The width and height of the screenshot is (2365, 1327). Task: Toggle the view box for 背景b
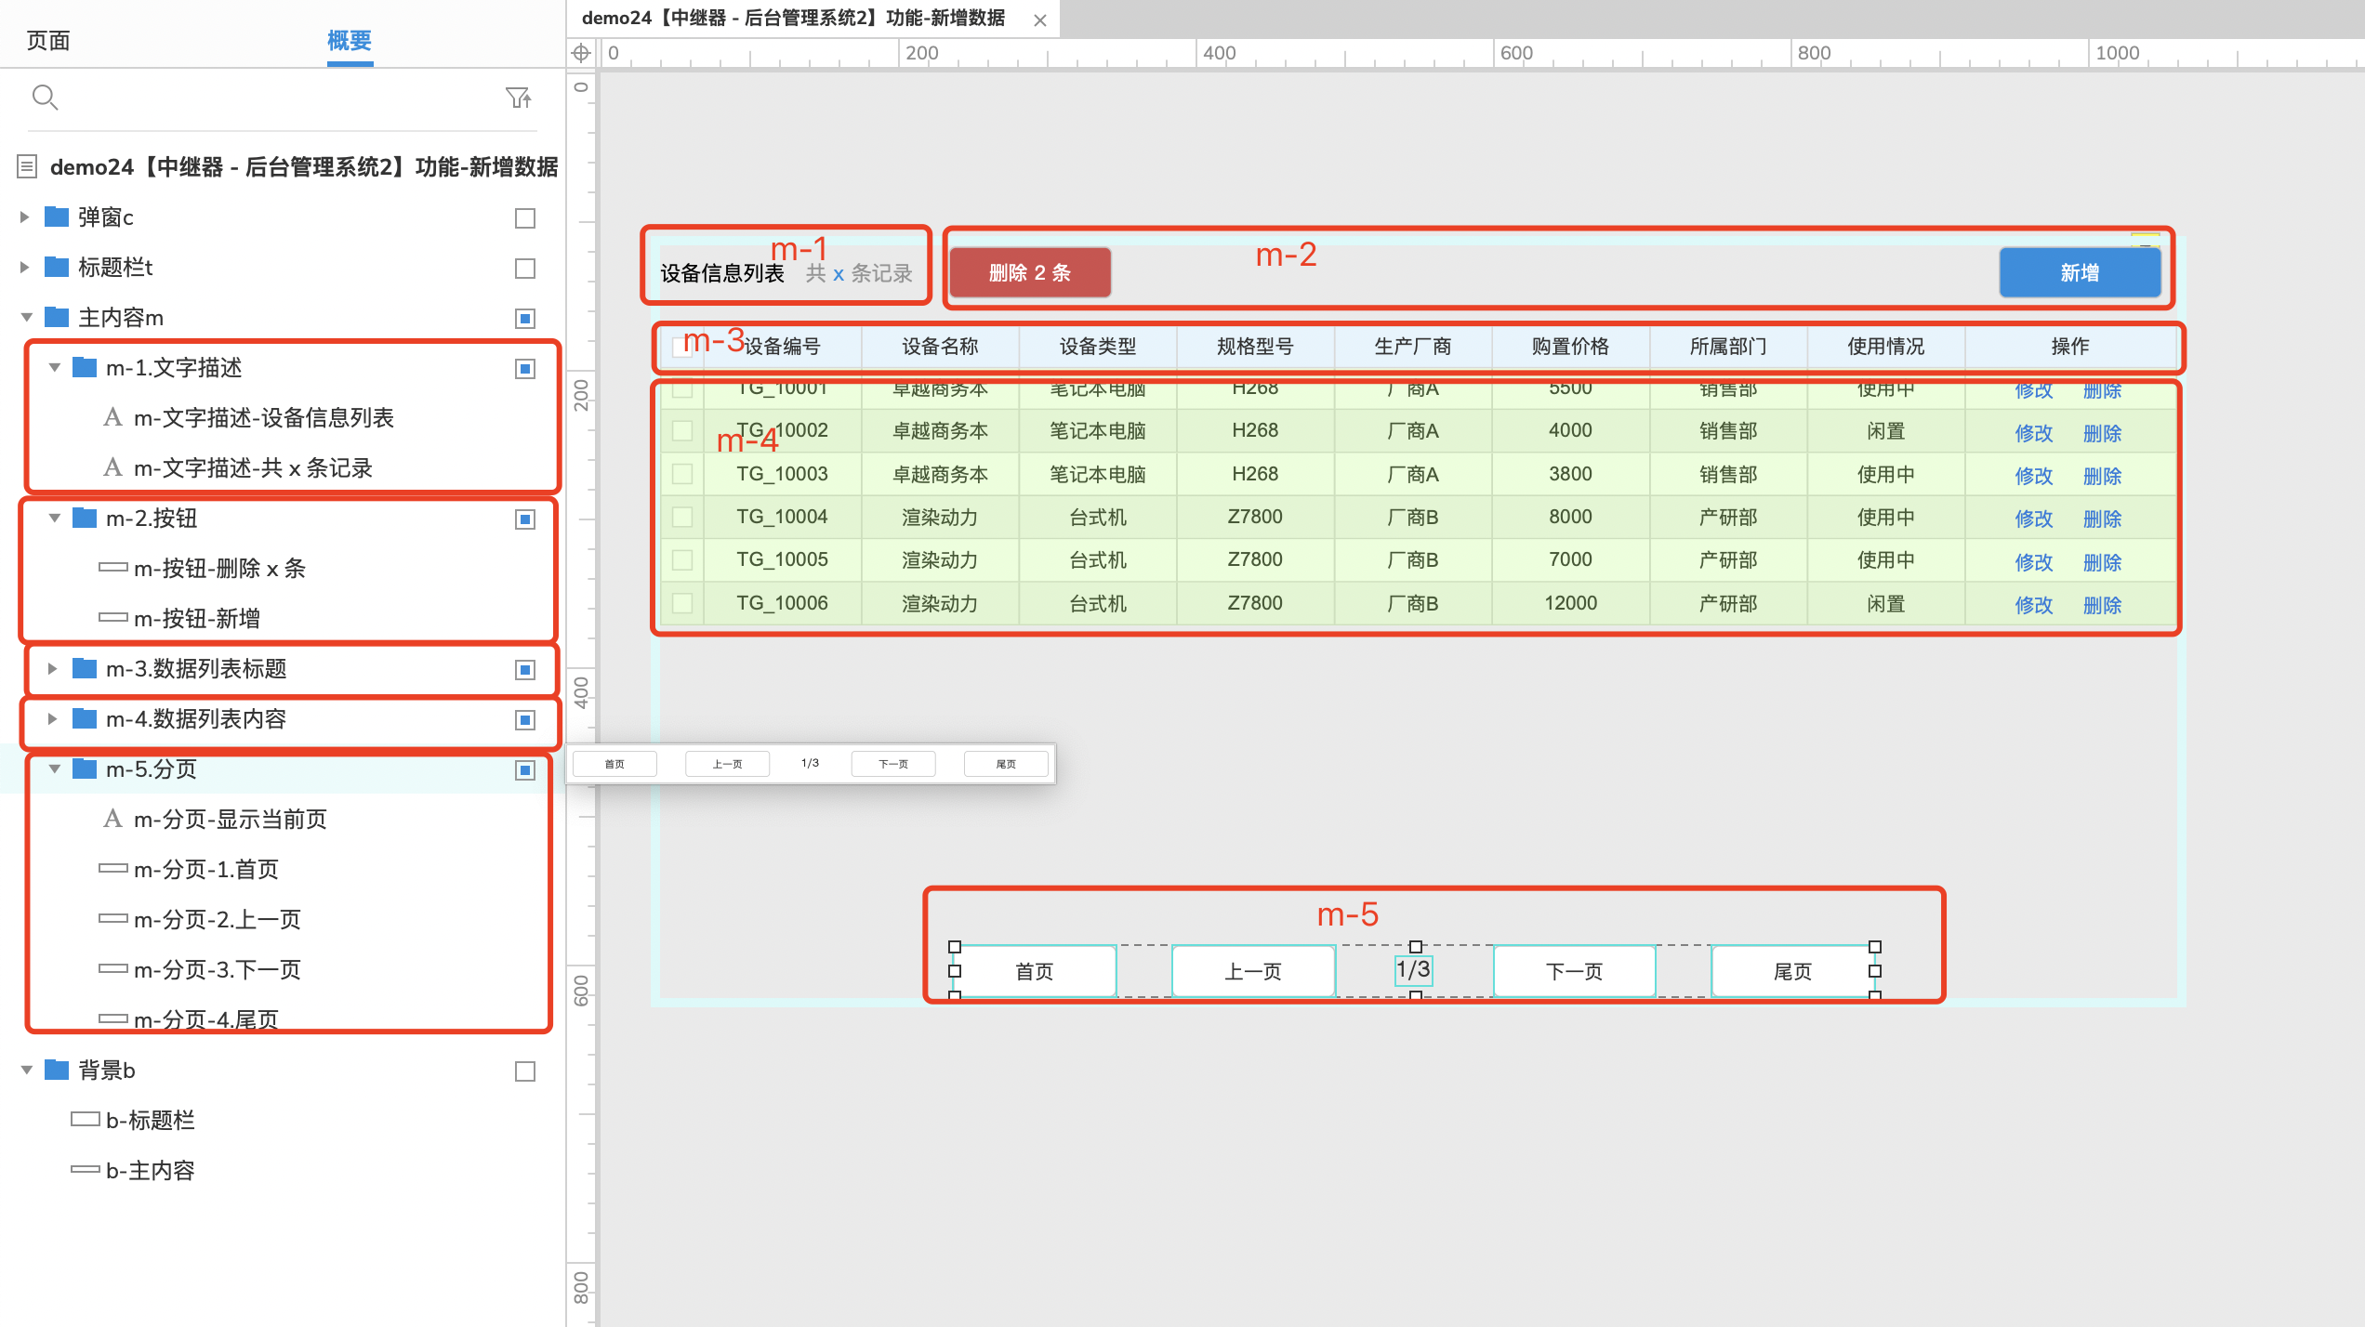click(525, 1071)
